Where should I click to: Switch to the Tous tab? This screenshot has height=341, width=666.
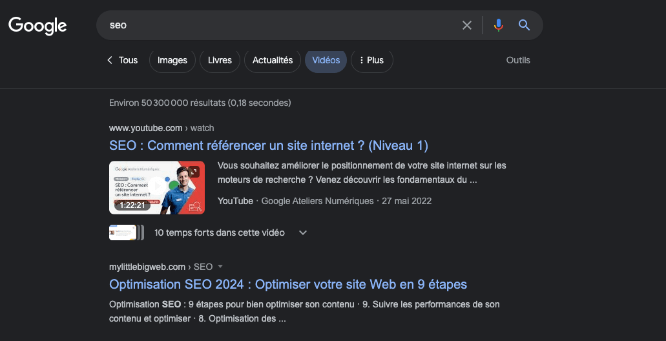(x=128, y=60)
